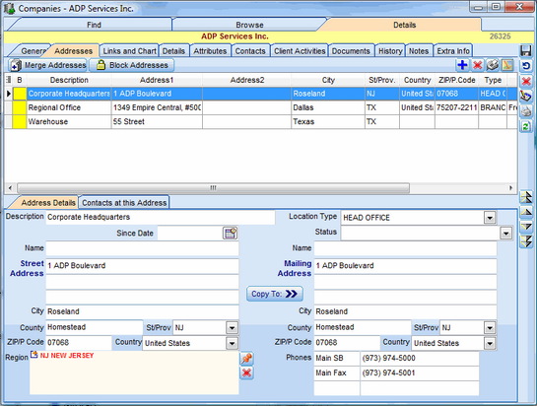Open the Extra Info tab

point(453,51)
